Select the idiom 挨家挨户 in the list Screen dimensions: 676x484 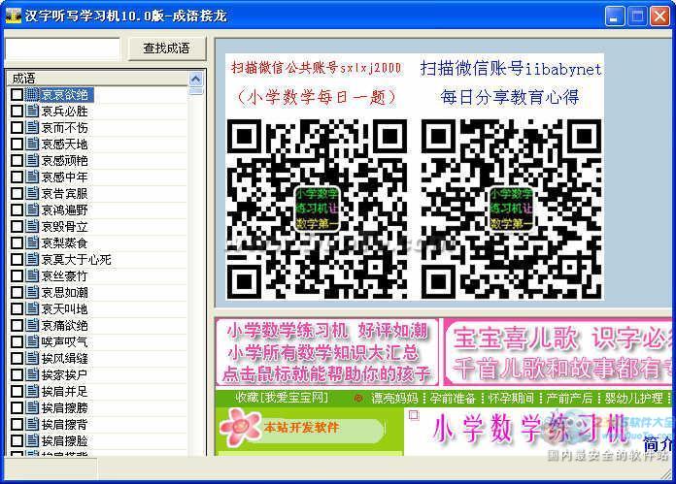pyautogui.click(x=64, y=375)
